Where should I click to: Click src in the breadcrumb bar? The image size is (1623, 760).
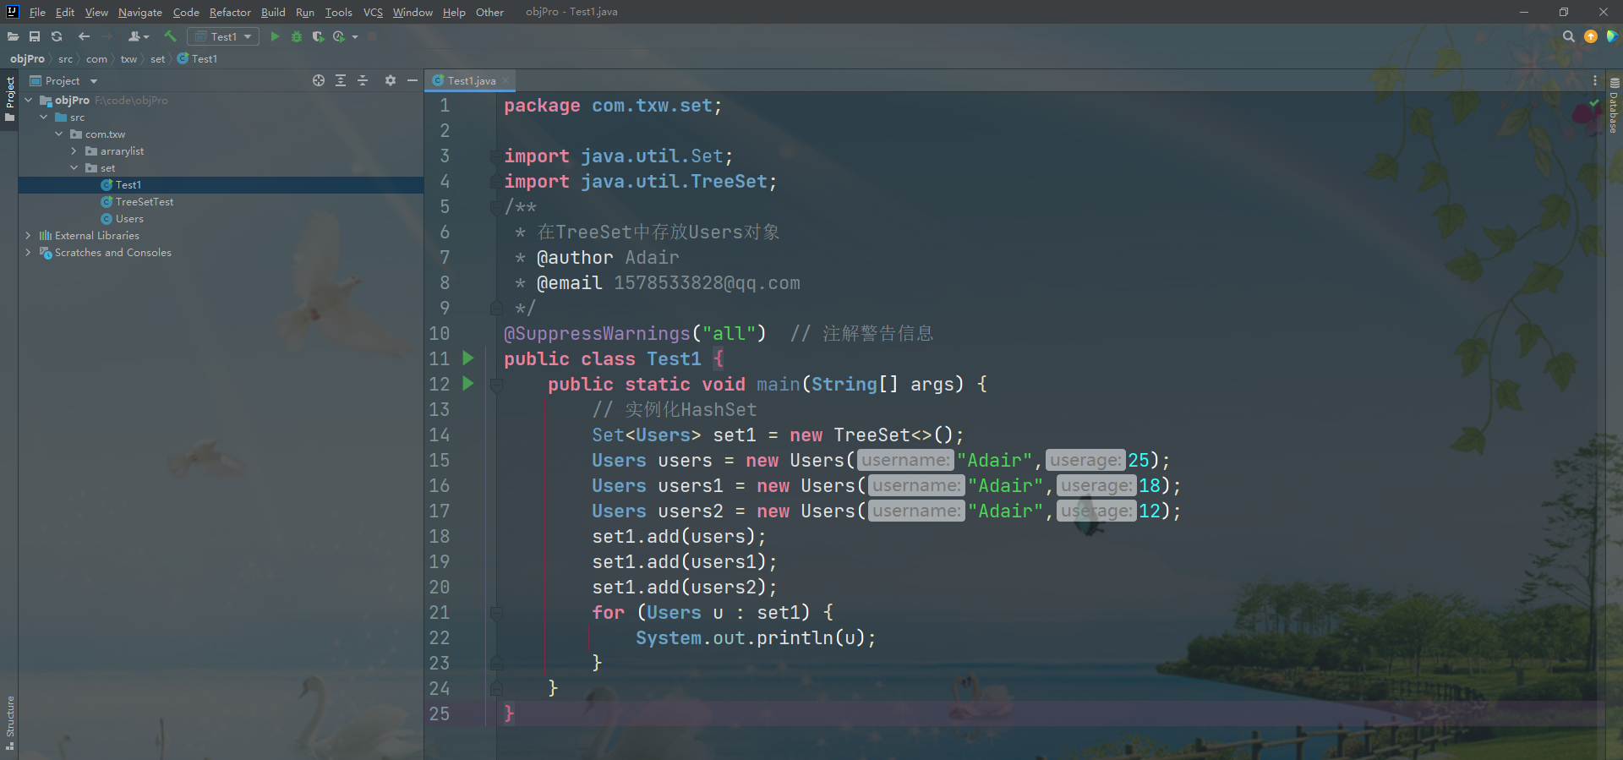(65, 58)
